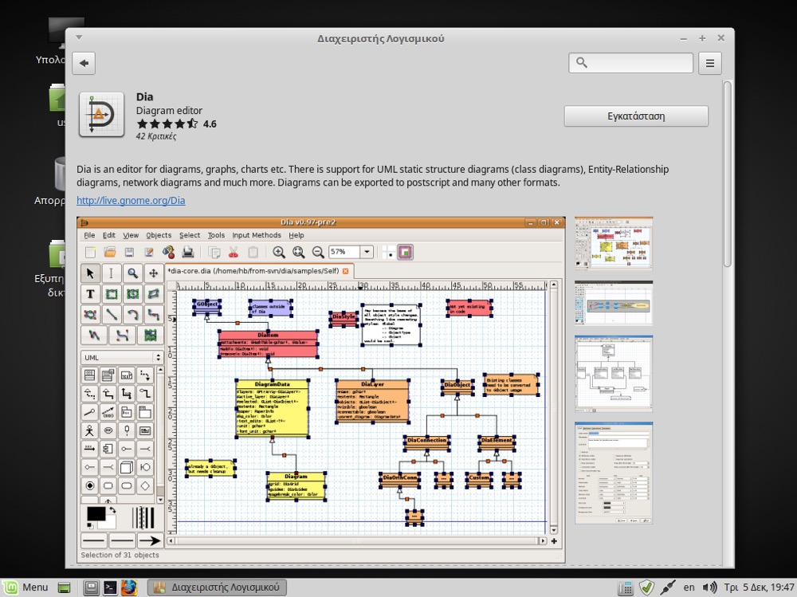Click the Διαχειριστής Λογισμικού taskbar window button
Viewport: 797px width, 597px height.
[217, 587]
